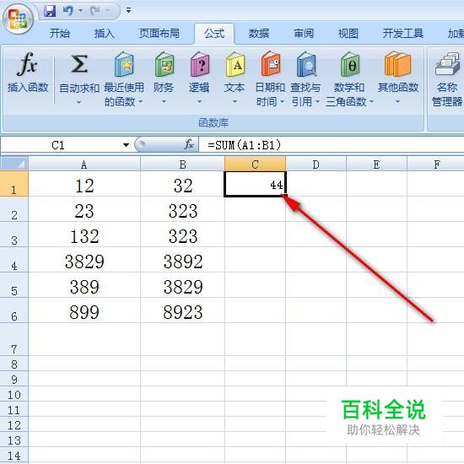Switch to the 开发工具 tab
This screenshot has height=464, width=464.
[403, 34]
